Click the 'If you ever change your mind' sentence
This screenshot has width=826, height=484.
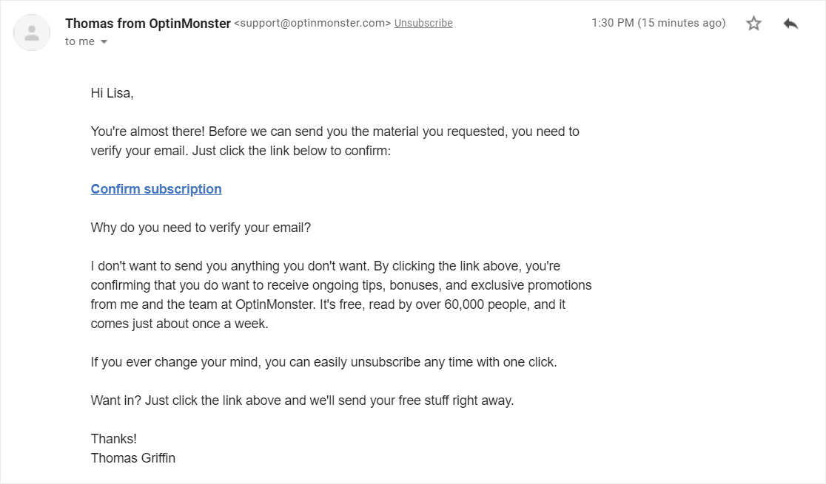324,362
